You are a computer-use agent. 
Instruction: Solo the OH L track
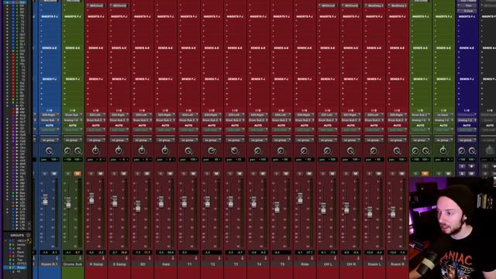(323, 174)
